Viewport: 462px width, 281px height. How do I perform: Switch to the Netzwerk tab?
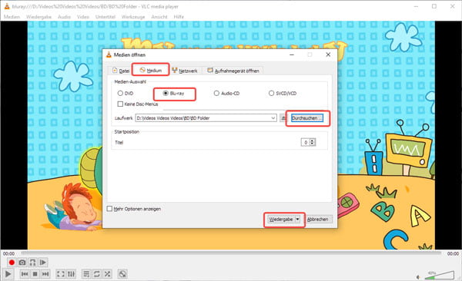[x=185, y=71]
